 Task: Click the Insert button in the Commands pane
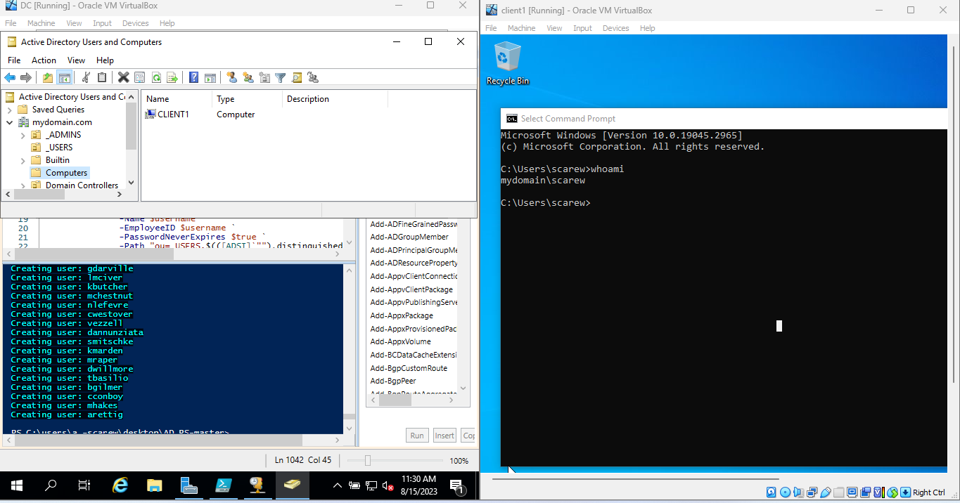(444, 435)
